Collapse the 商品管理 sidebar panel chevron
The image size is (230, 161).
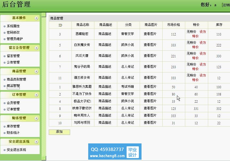click(36, 71)
